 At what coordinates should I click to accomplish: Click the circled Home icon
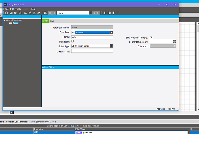click(x=114, y=13)
